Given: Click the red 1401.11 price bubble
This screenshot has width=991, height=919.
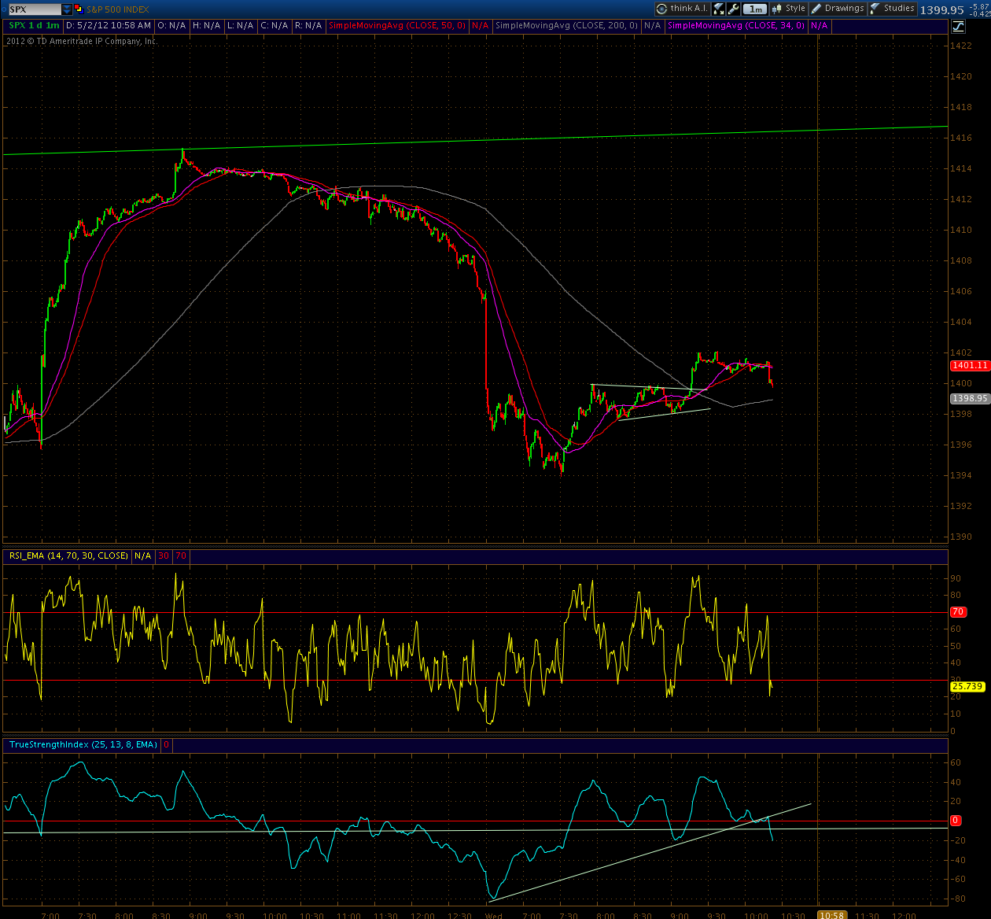Looking at the screenshot, I should [969, 365].
